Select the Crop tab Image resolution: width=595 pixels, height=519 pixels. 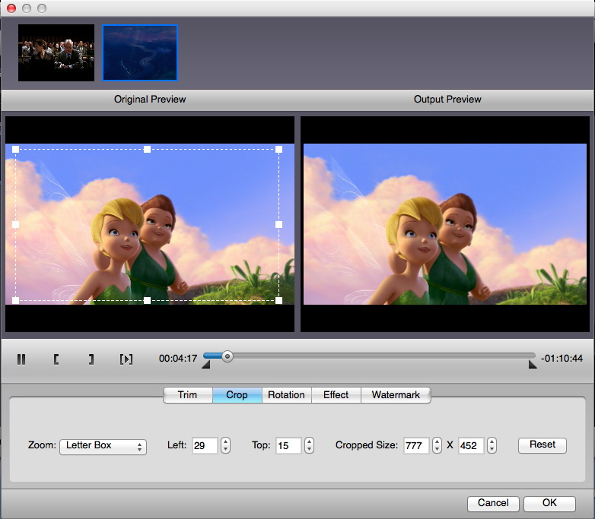point(237,395)
